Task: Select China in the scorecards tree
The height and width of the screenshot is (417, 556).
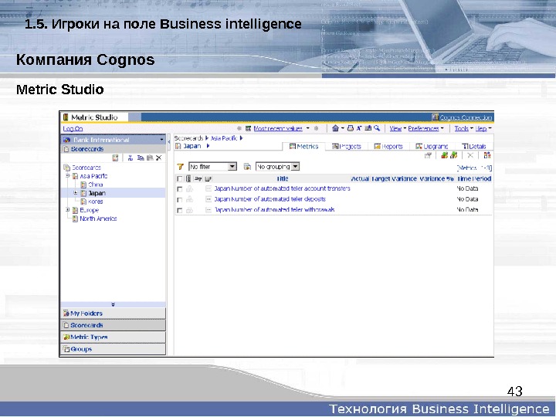Action: pyautogui.click(x=96, y=185)
